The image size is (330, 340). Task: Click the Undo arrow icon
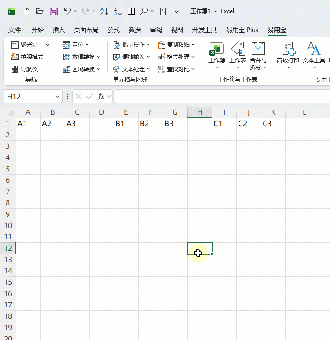point(67,11)
